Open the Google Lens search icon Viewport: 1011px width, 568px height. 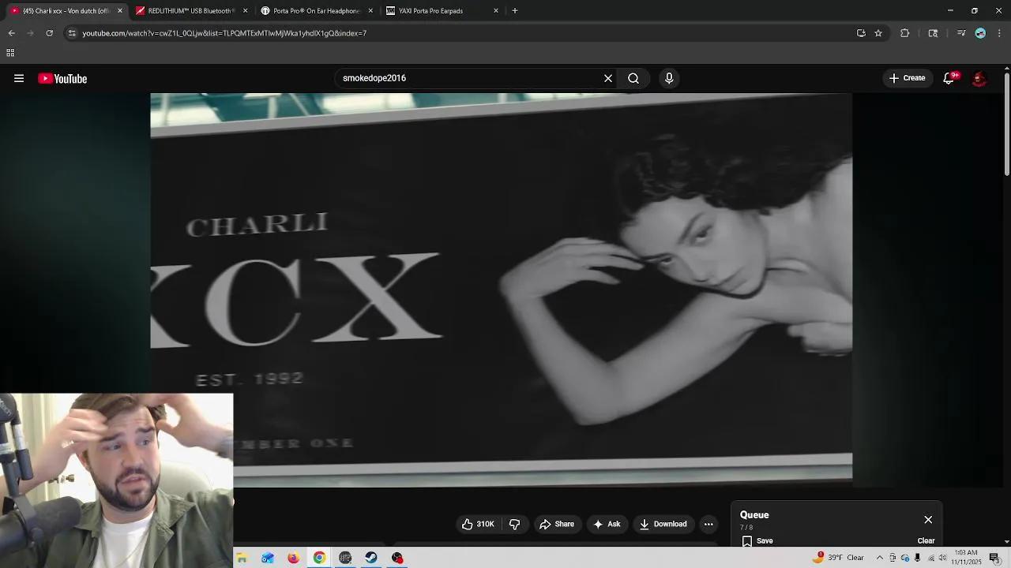click(933, 33)
